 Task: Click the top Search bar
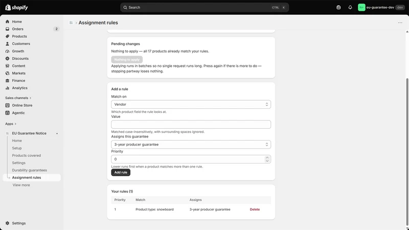click(204, 7)
